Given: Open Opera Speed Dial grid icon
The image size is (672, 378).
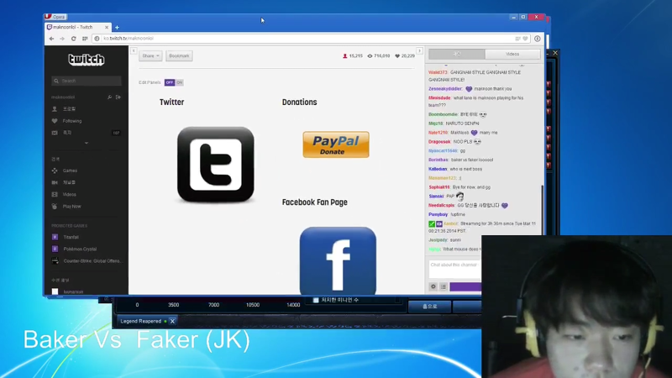Looking at the screenshot, I should point(85,39).
